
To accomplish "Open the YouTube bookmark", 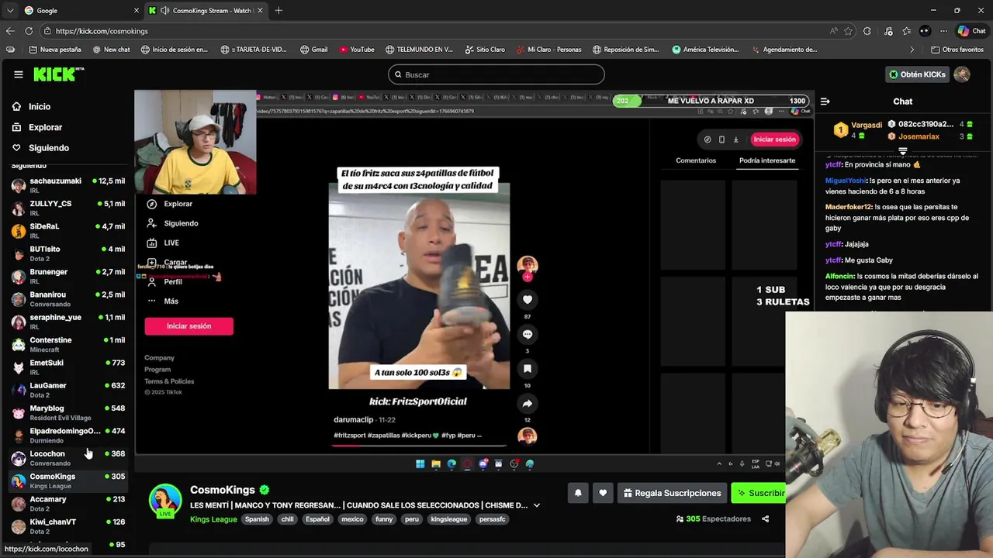I will click(357, 50).
